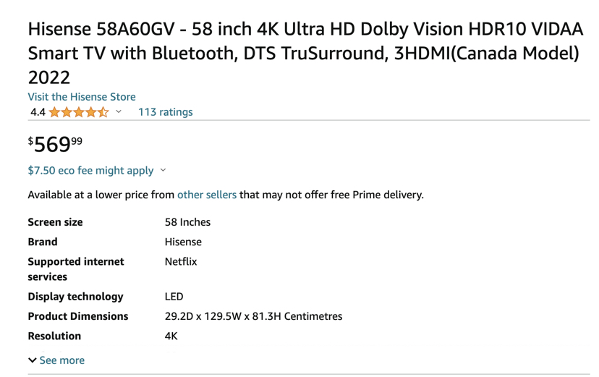Click the star rating icons
This screenshot has width=599, height=377.
tap(79, 112)
